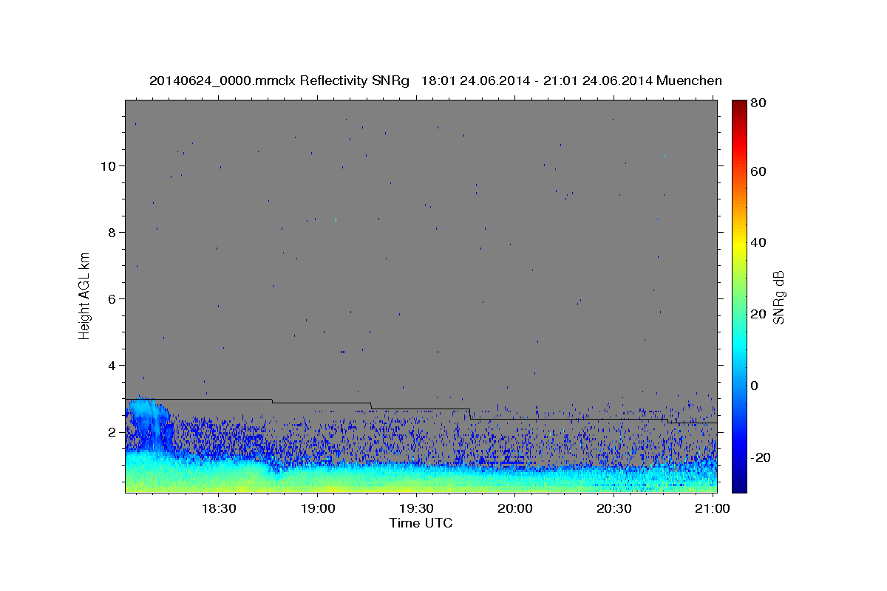887x591 pixels.
Task: Click the dark red top of the colorbar
Action: coord(739,105)
